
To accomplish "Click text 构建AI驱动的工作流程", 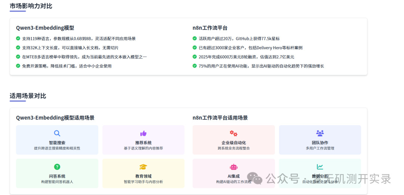I will click(x=233, y=182).
